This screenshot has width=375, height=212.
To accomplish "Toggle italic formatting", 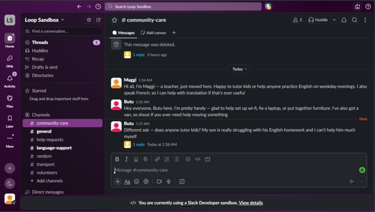I will pyautogui.click(x=127, y=159).
